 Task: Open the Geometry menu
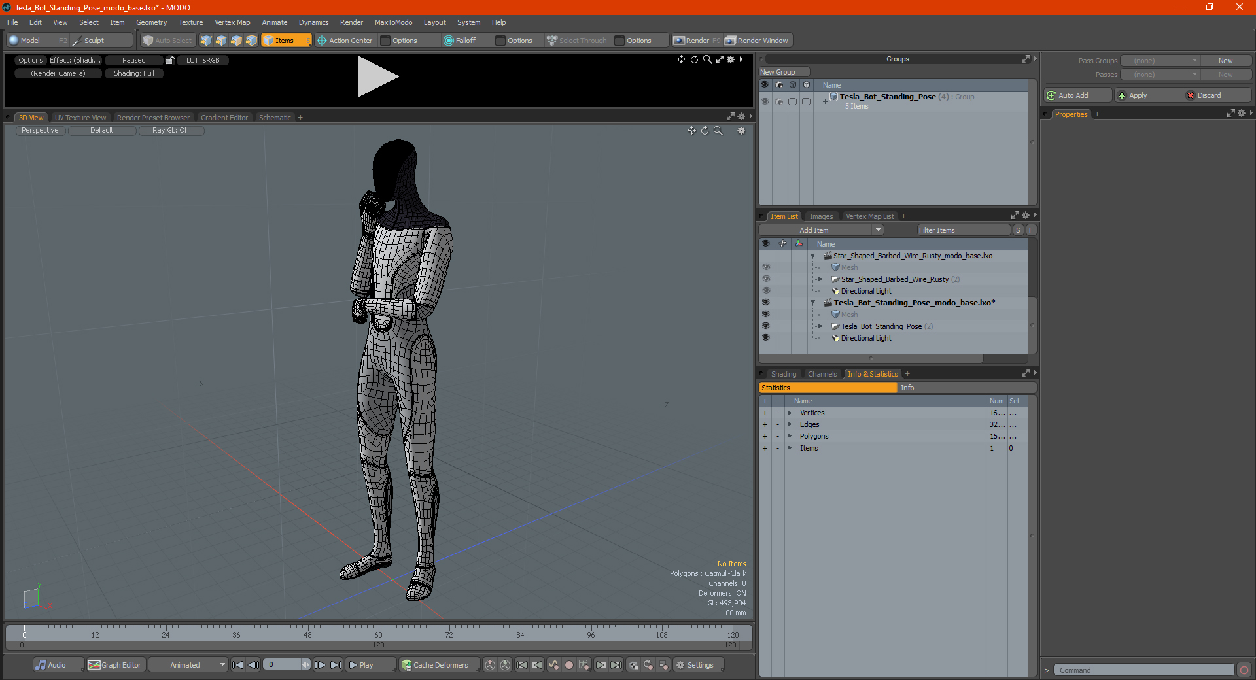[x=151, y=22]
